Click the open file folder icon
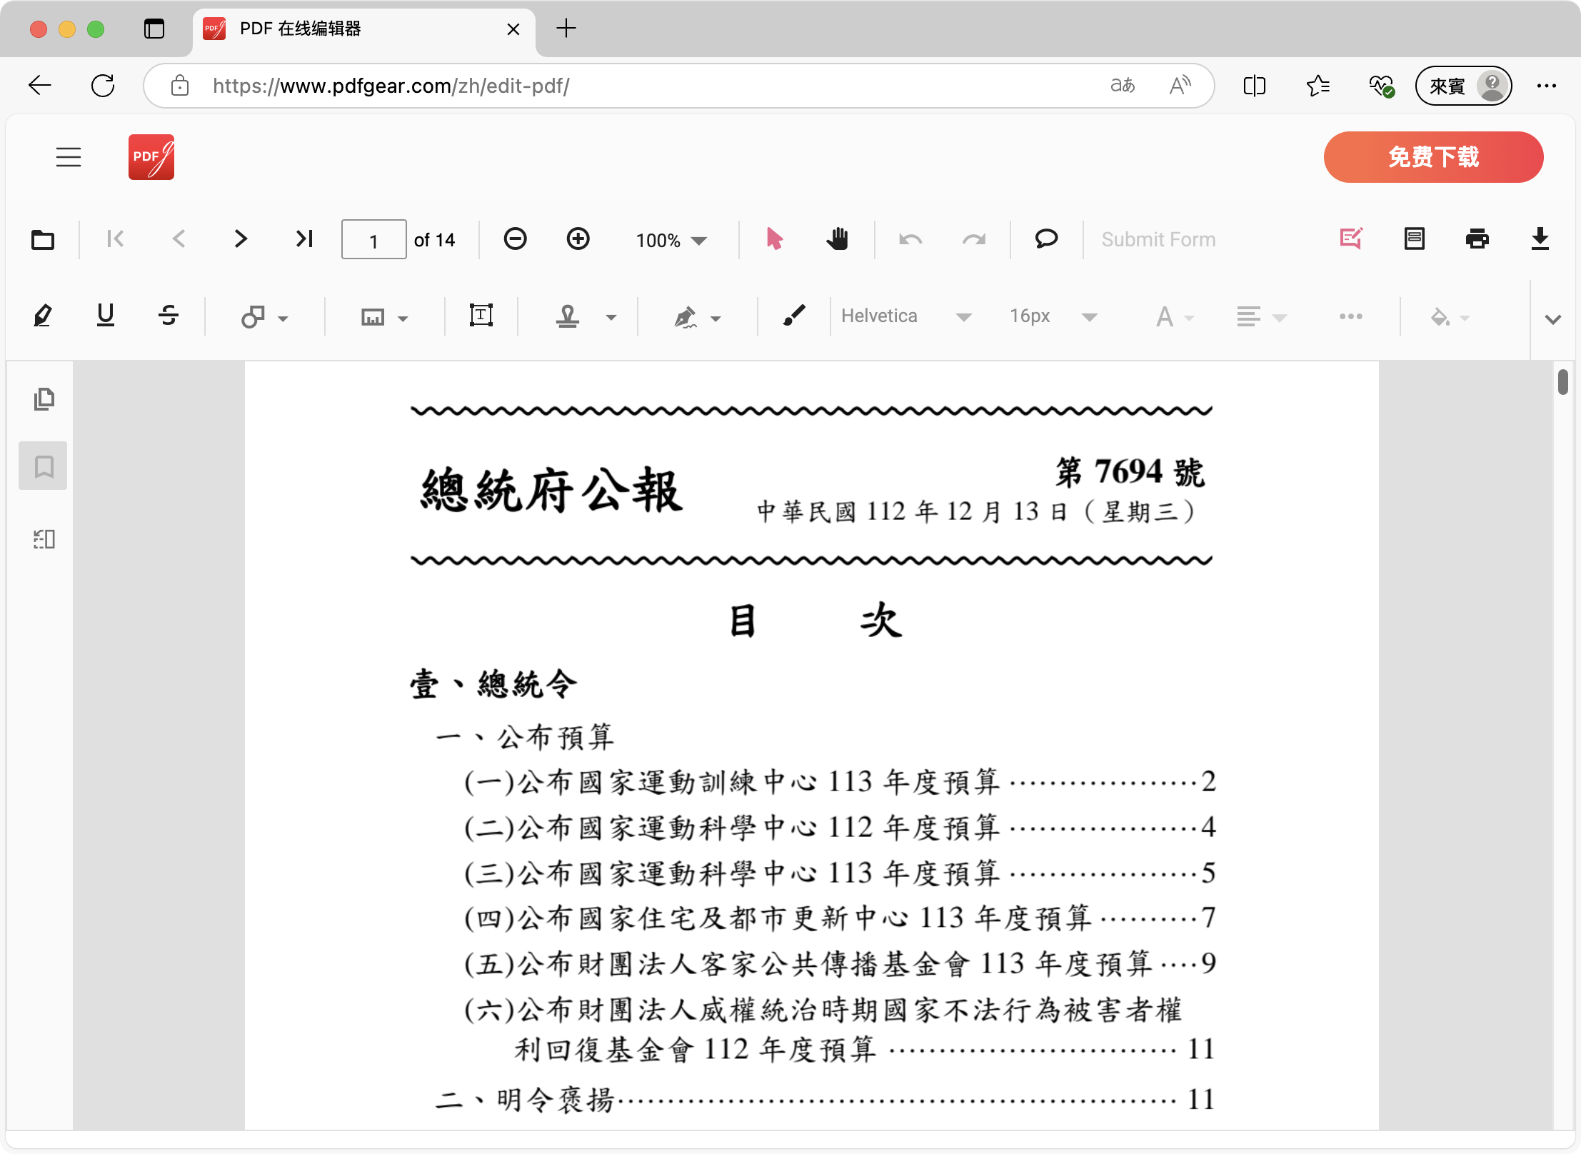 click(43, 239)
